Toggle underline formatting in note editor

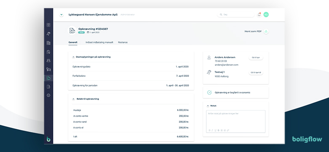(x=215, y=130)
